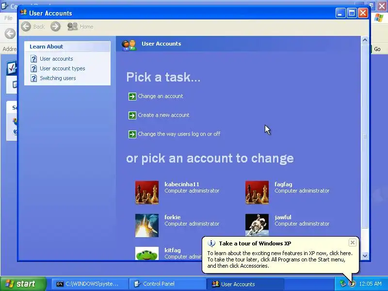
Task: Click help icon next to Switching users
Action: 33,78
